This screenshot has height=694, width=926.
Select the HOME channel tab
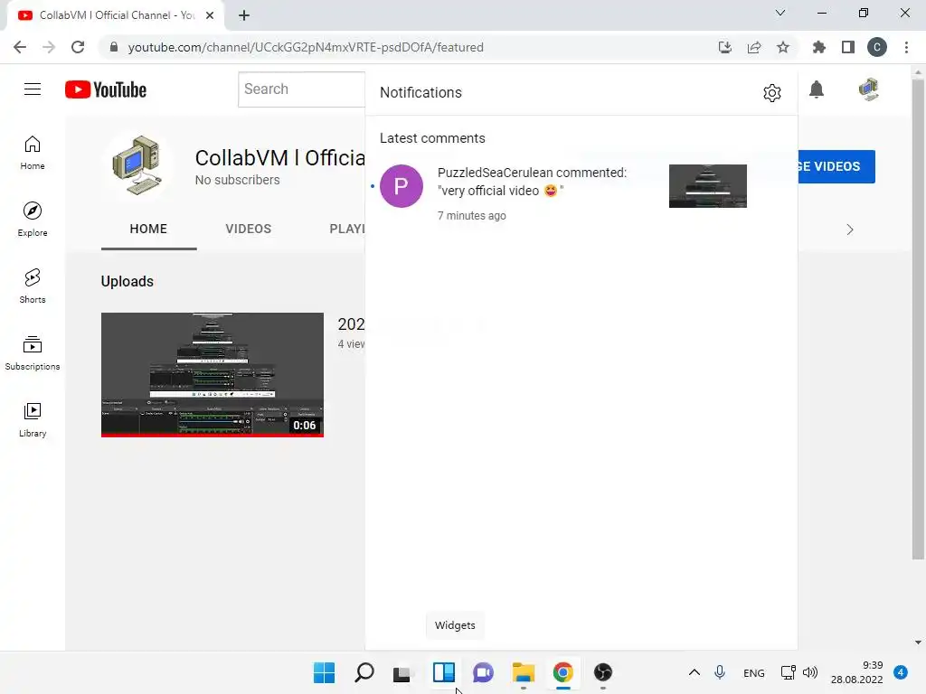click(149, 229)
